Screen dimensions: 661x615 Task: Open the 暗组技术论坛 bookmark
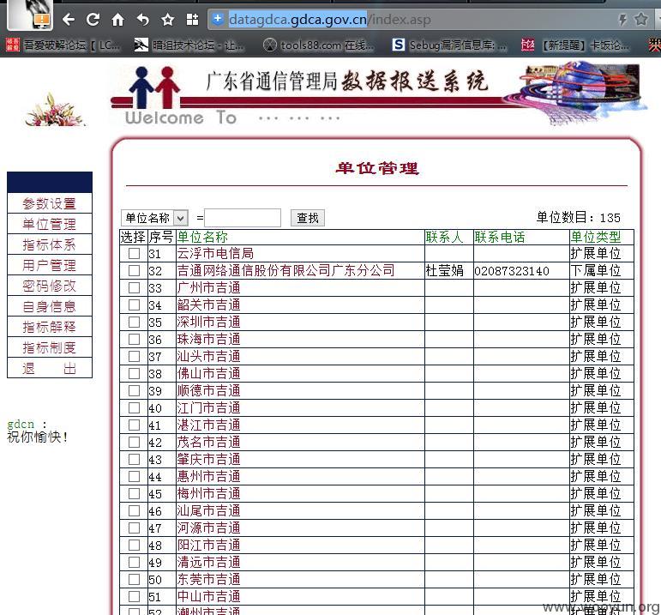click(189, 45)
